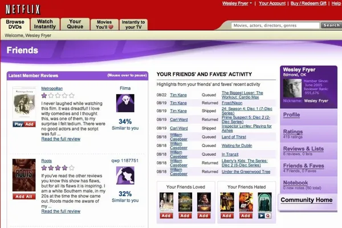
Task: Click the Metropolitan DVD cover thumbnail
Action: [x=24, y=104]
